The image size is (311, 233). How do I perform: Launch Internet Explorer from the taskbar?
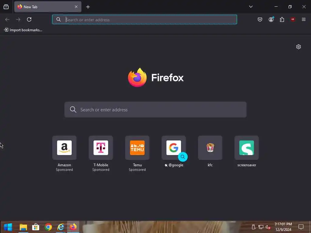point(61,227)
